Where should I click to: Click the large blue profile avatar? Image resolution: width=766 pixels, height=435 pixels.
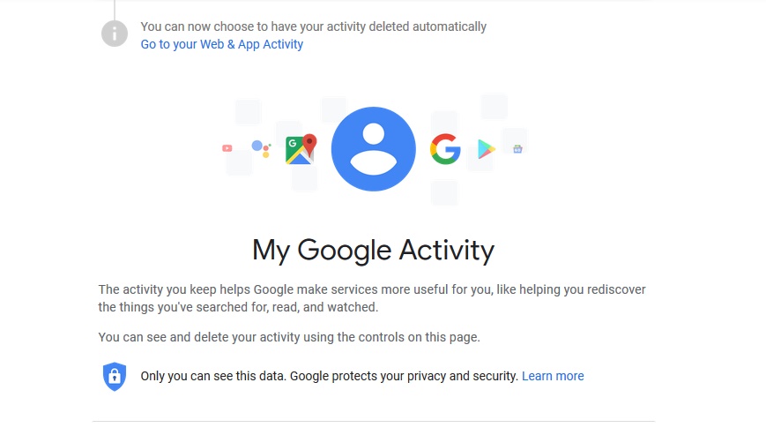click(373, 149)
